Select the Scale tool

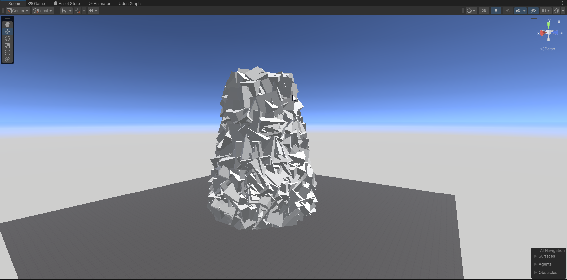click(x=7, y=46)
